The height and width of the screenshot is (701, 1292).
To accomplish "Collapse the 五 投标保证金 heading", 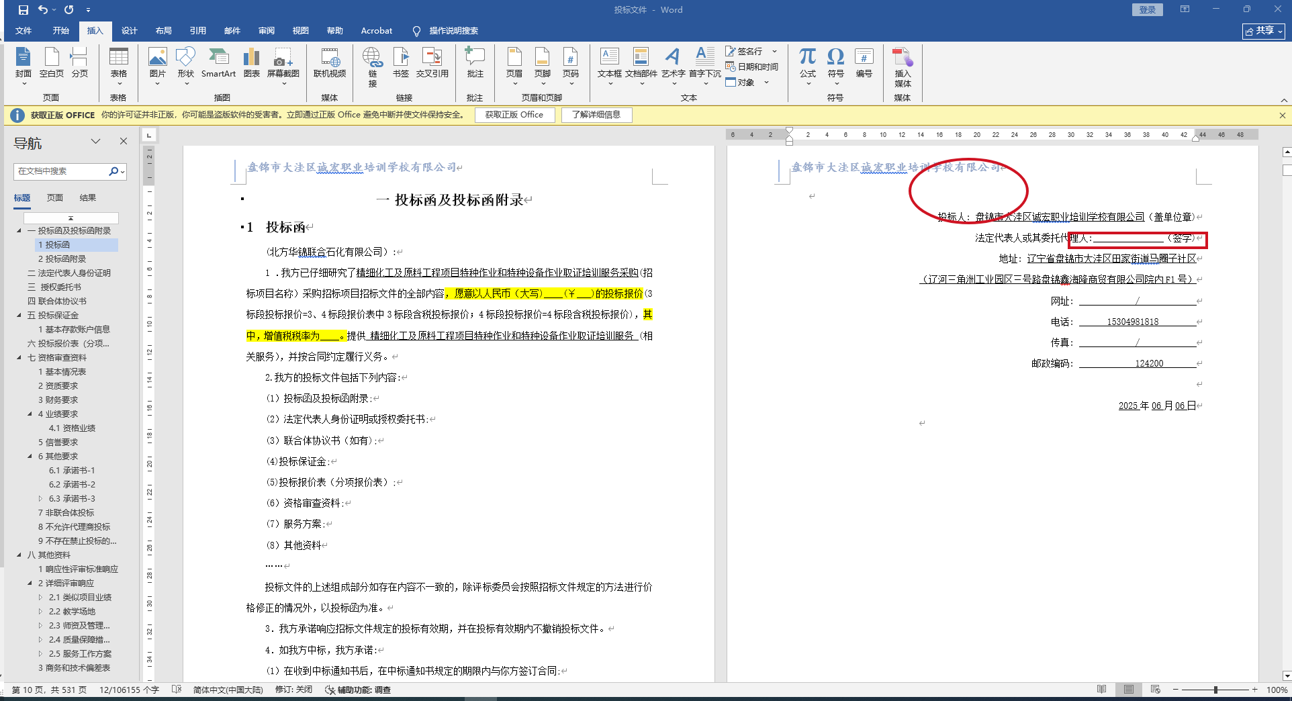I will [x=19, y=315].
